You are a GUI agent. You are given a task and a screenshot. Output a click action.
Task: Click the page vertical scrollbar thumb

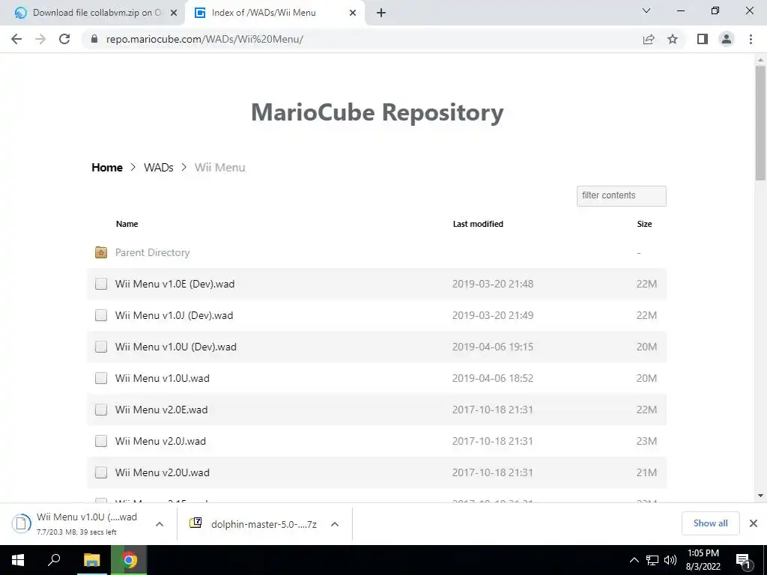(x=760, y=122)
